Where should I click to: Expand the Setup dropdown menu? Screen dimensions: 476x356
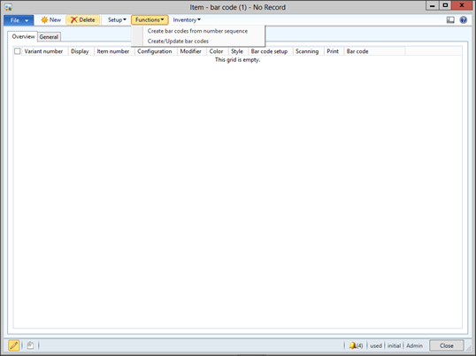117,20
